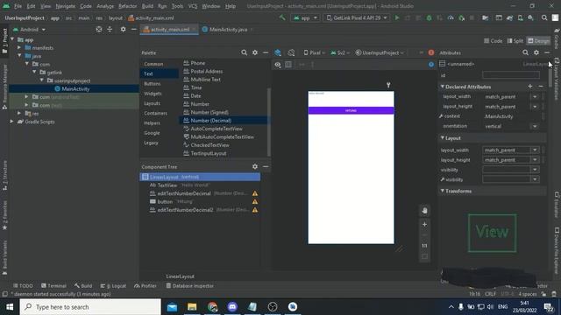The width and height of the screenshot is (561, 315).
Task: Open the Database Inspector tool window
Action: point(190,286)
